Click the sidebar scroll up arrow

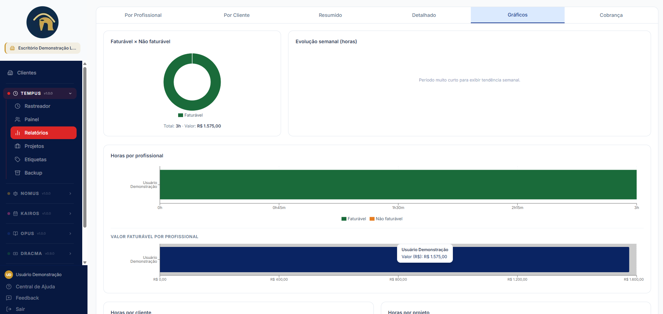click(x=85, y=64)
